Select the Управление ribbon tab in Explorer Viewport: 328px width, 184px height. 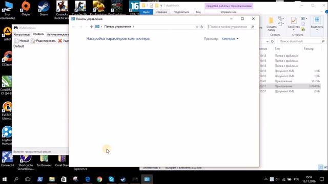tap(229, 12)
